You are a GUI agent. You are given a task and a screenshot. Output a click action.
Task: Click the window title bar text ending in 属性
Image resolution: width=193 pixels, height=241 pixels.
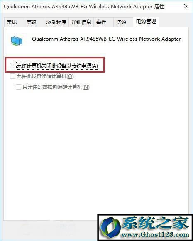[84, 7]
